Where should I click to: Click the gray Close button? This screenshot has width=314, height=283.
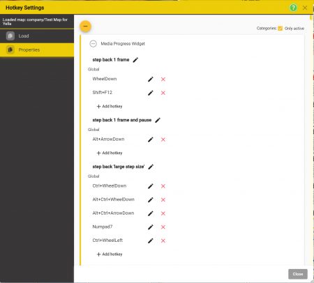click(298, 274)
